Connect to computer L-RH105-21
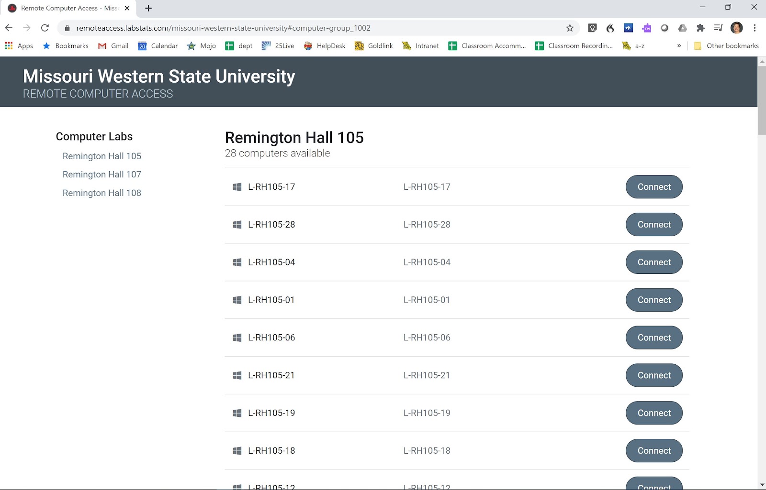 654,375
